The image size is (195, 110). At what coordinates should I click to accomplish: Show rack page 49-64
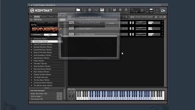[x=150, y=17]
